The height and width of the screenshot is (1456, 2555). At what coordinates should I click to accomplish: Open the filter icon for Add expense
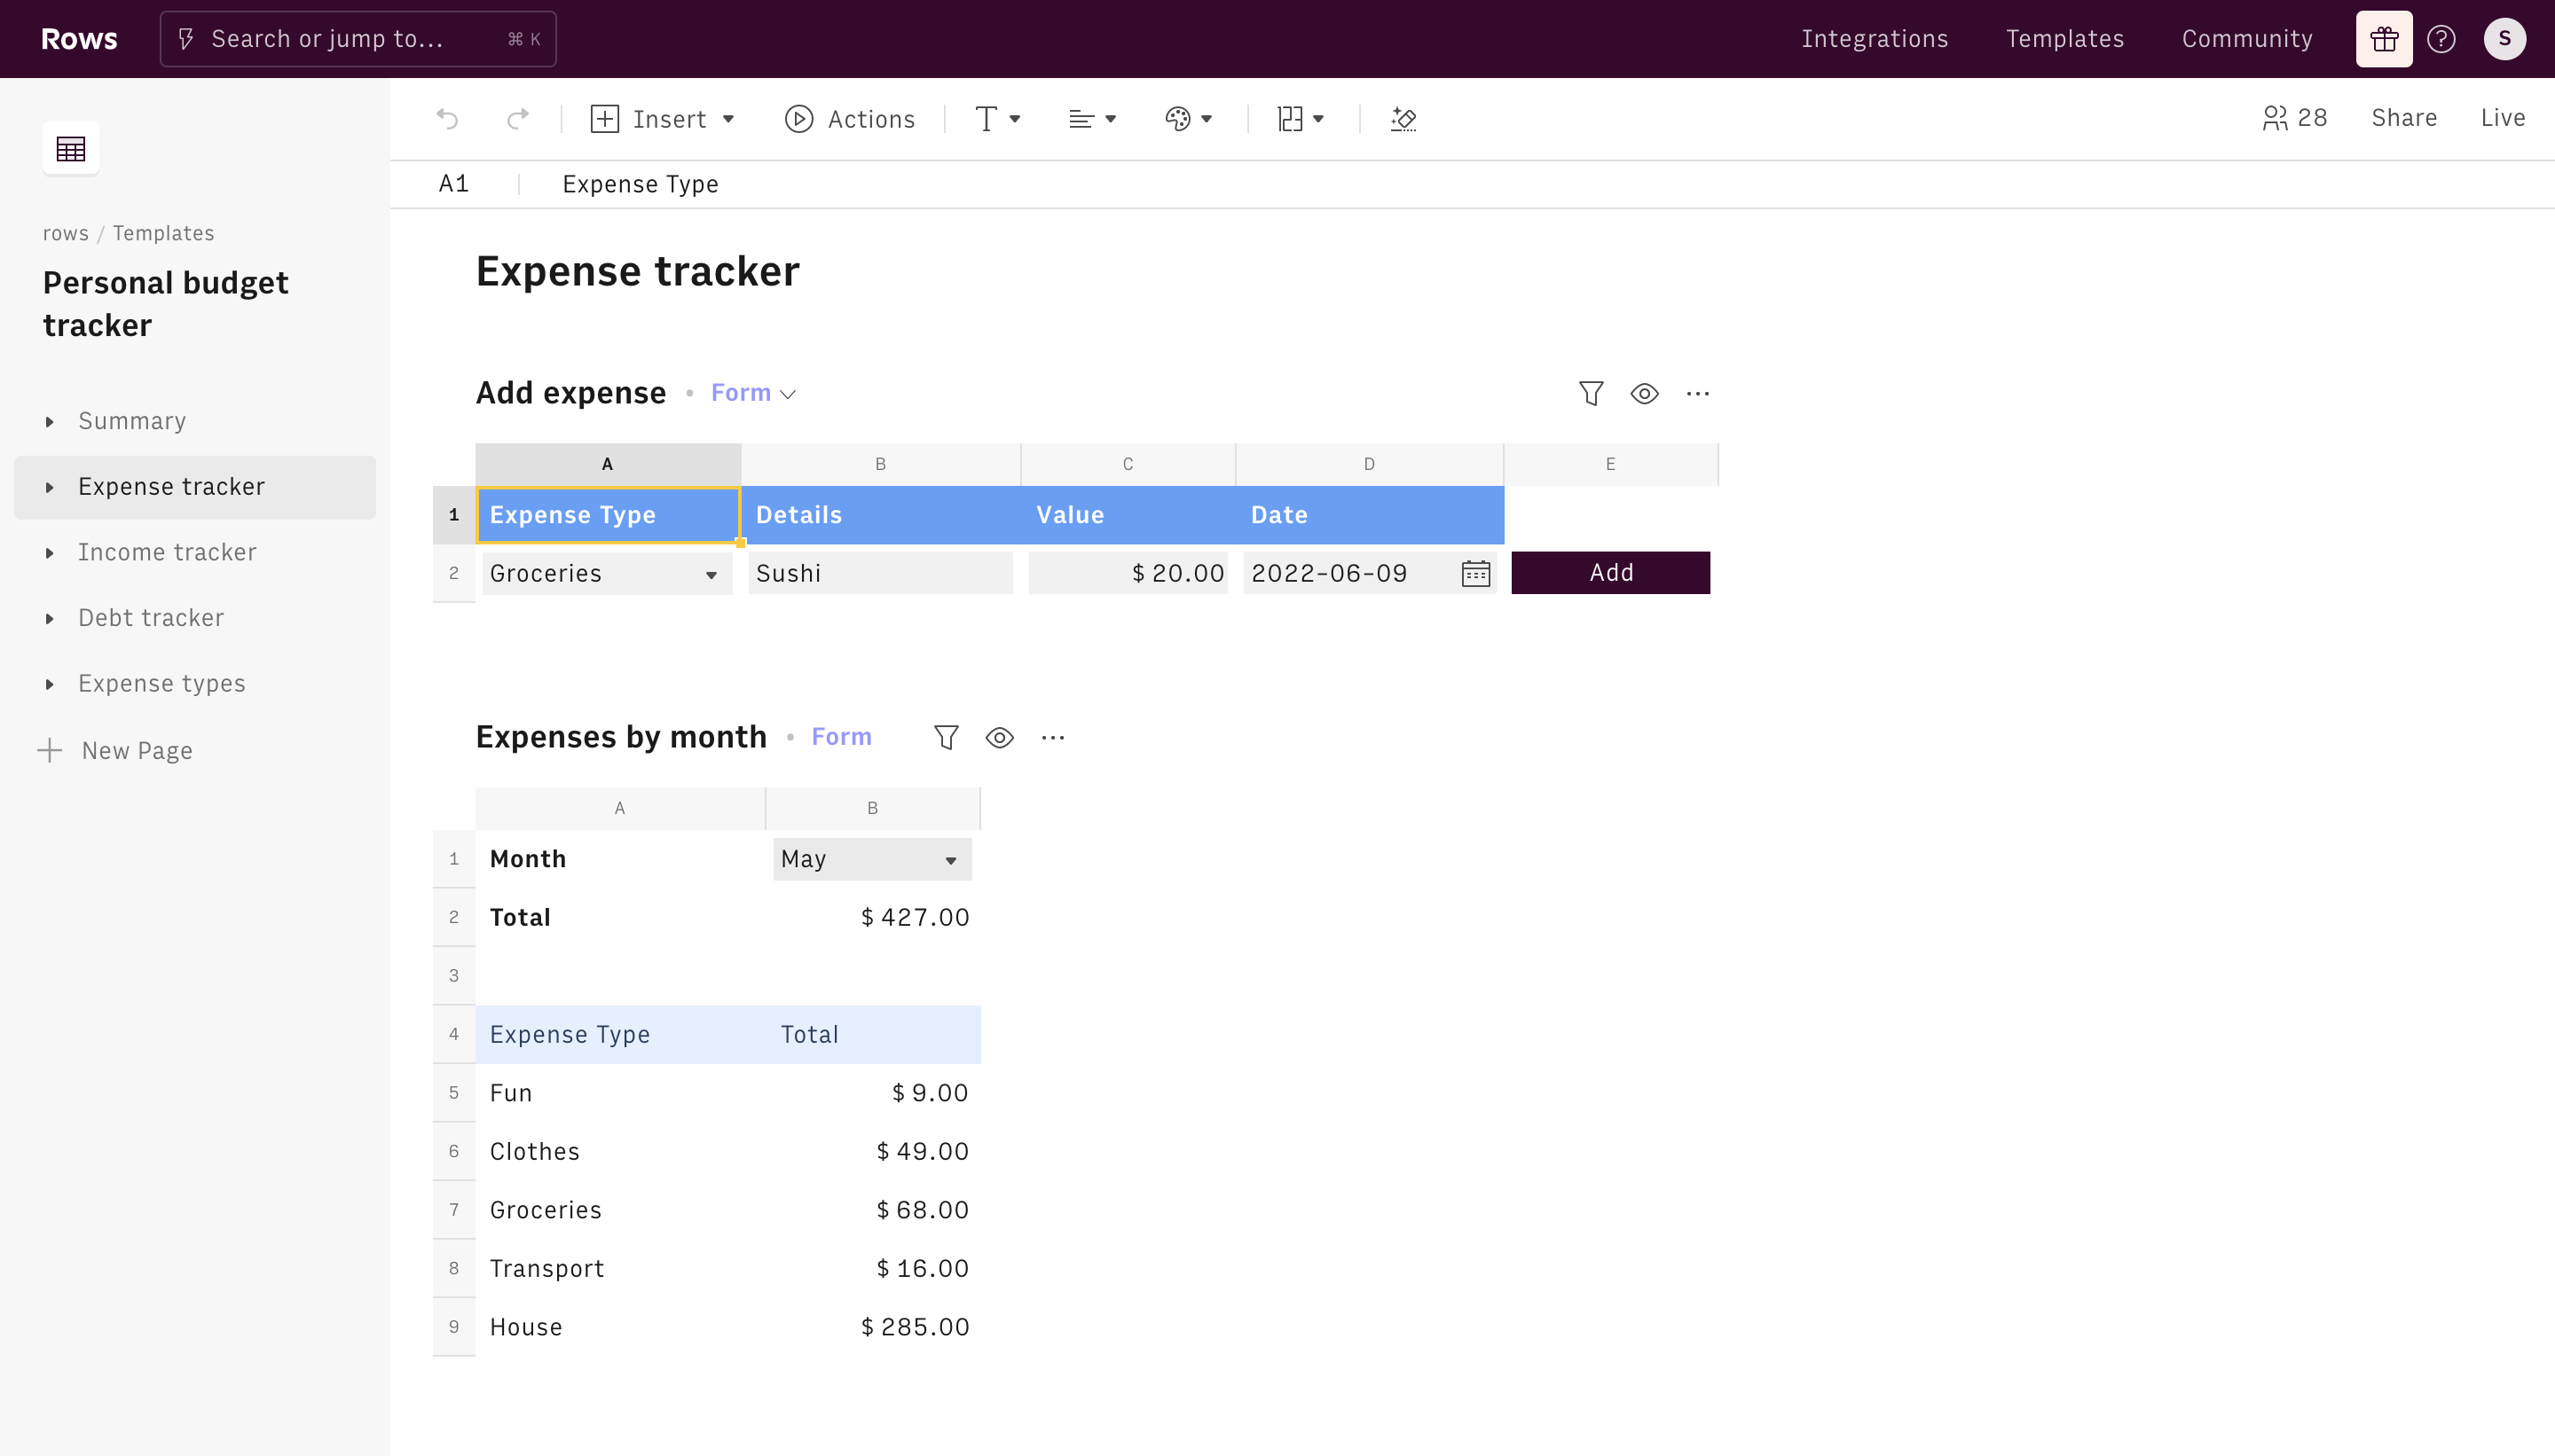point(1591,394)
